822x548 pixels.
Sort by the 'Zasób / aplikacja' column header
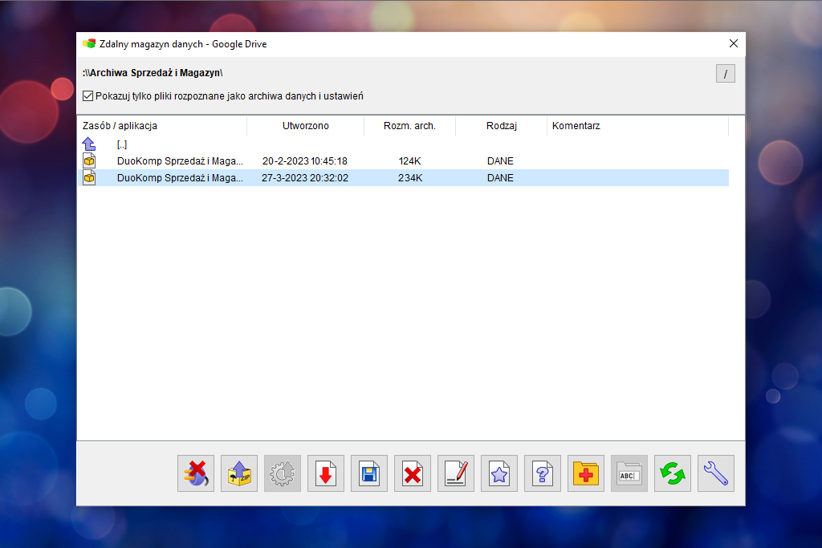162,126
